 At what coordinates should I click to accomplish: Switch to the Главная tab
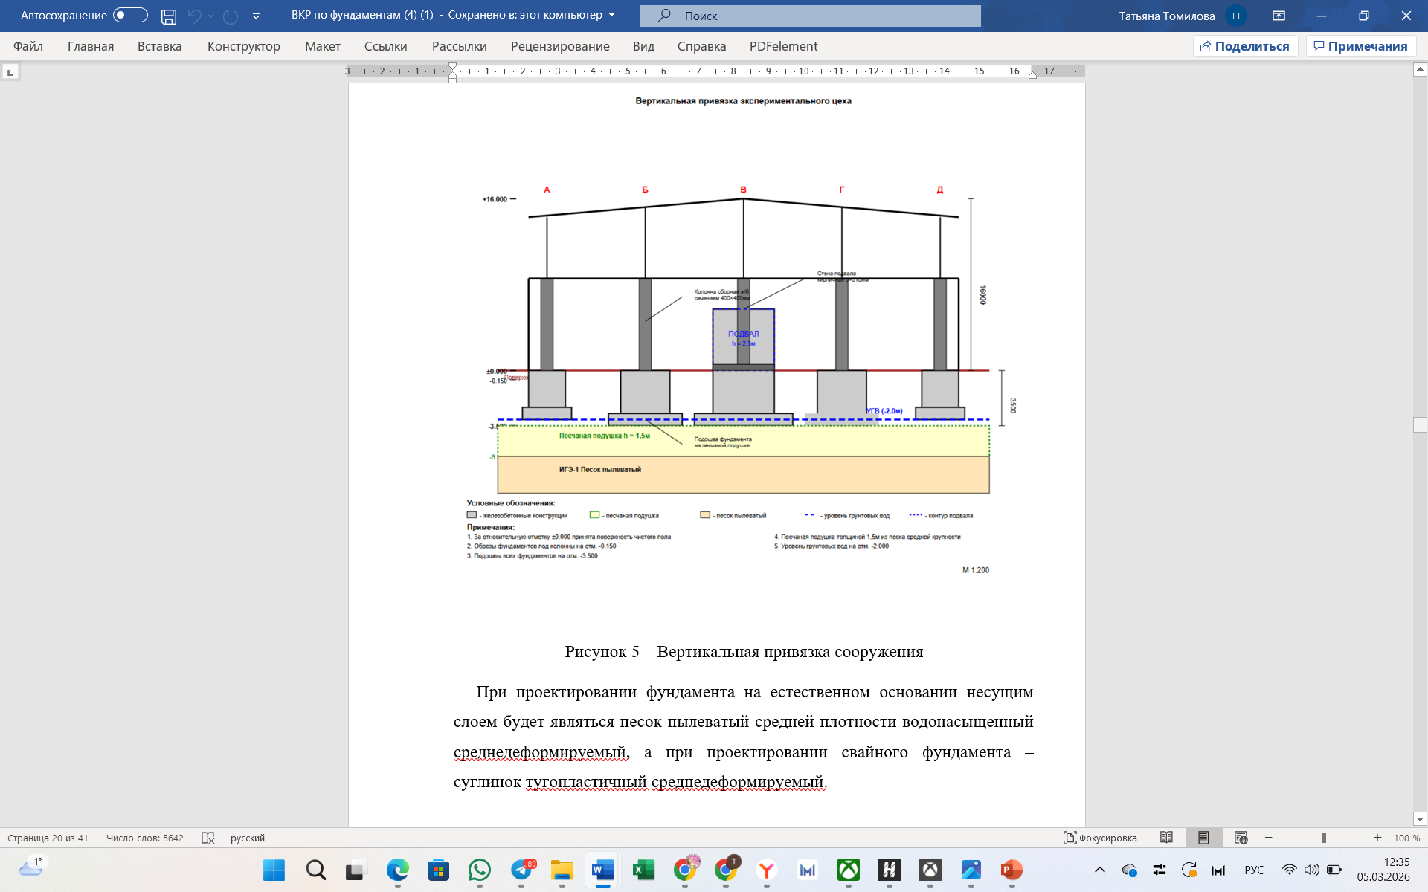point(91,46)
